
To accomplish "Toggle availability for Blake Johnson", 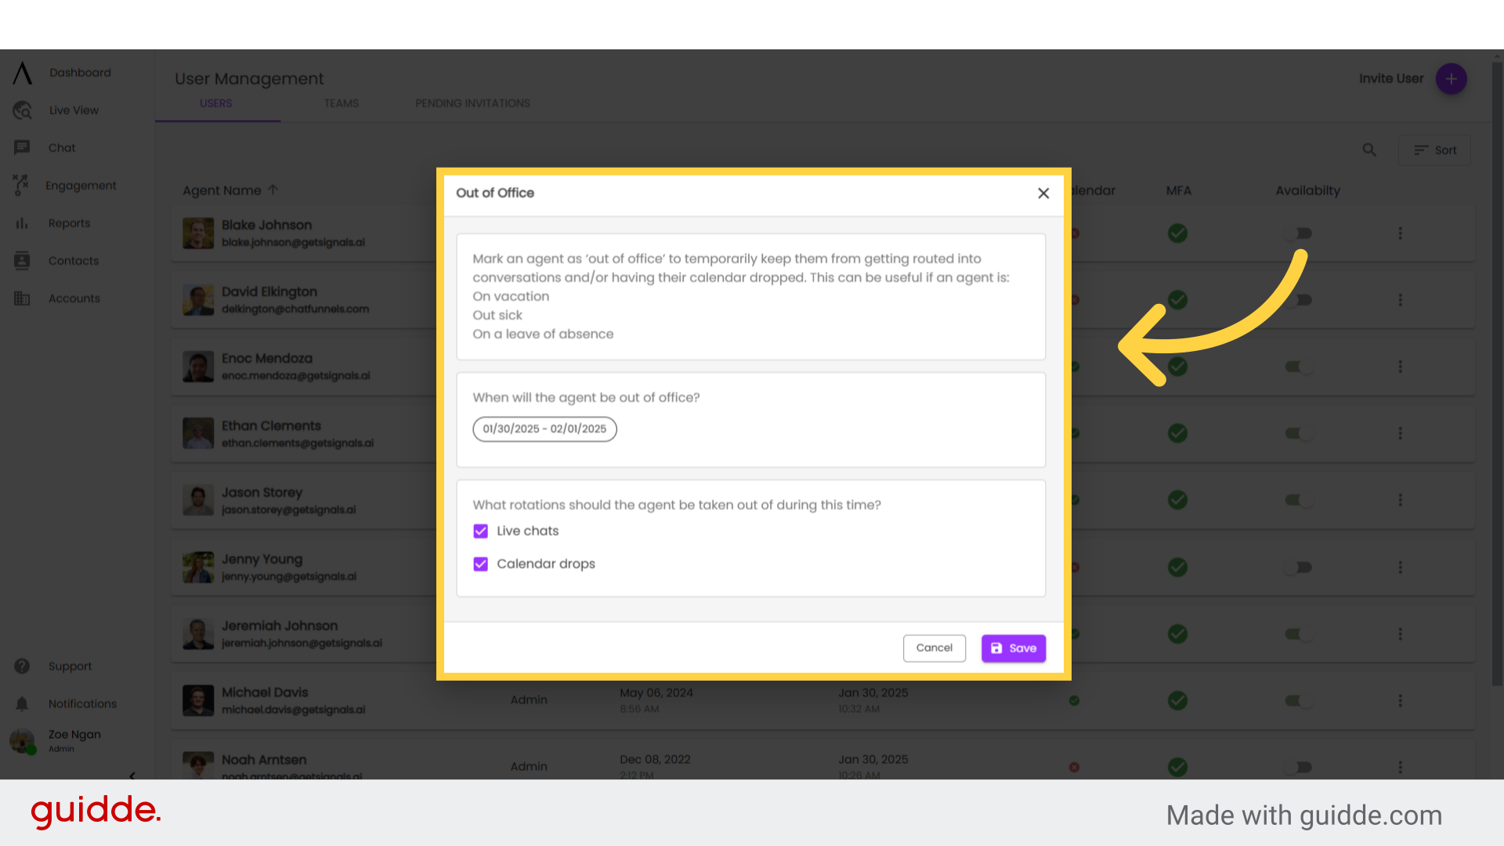I will (x=1298, y=233).
